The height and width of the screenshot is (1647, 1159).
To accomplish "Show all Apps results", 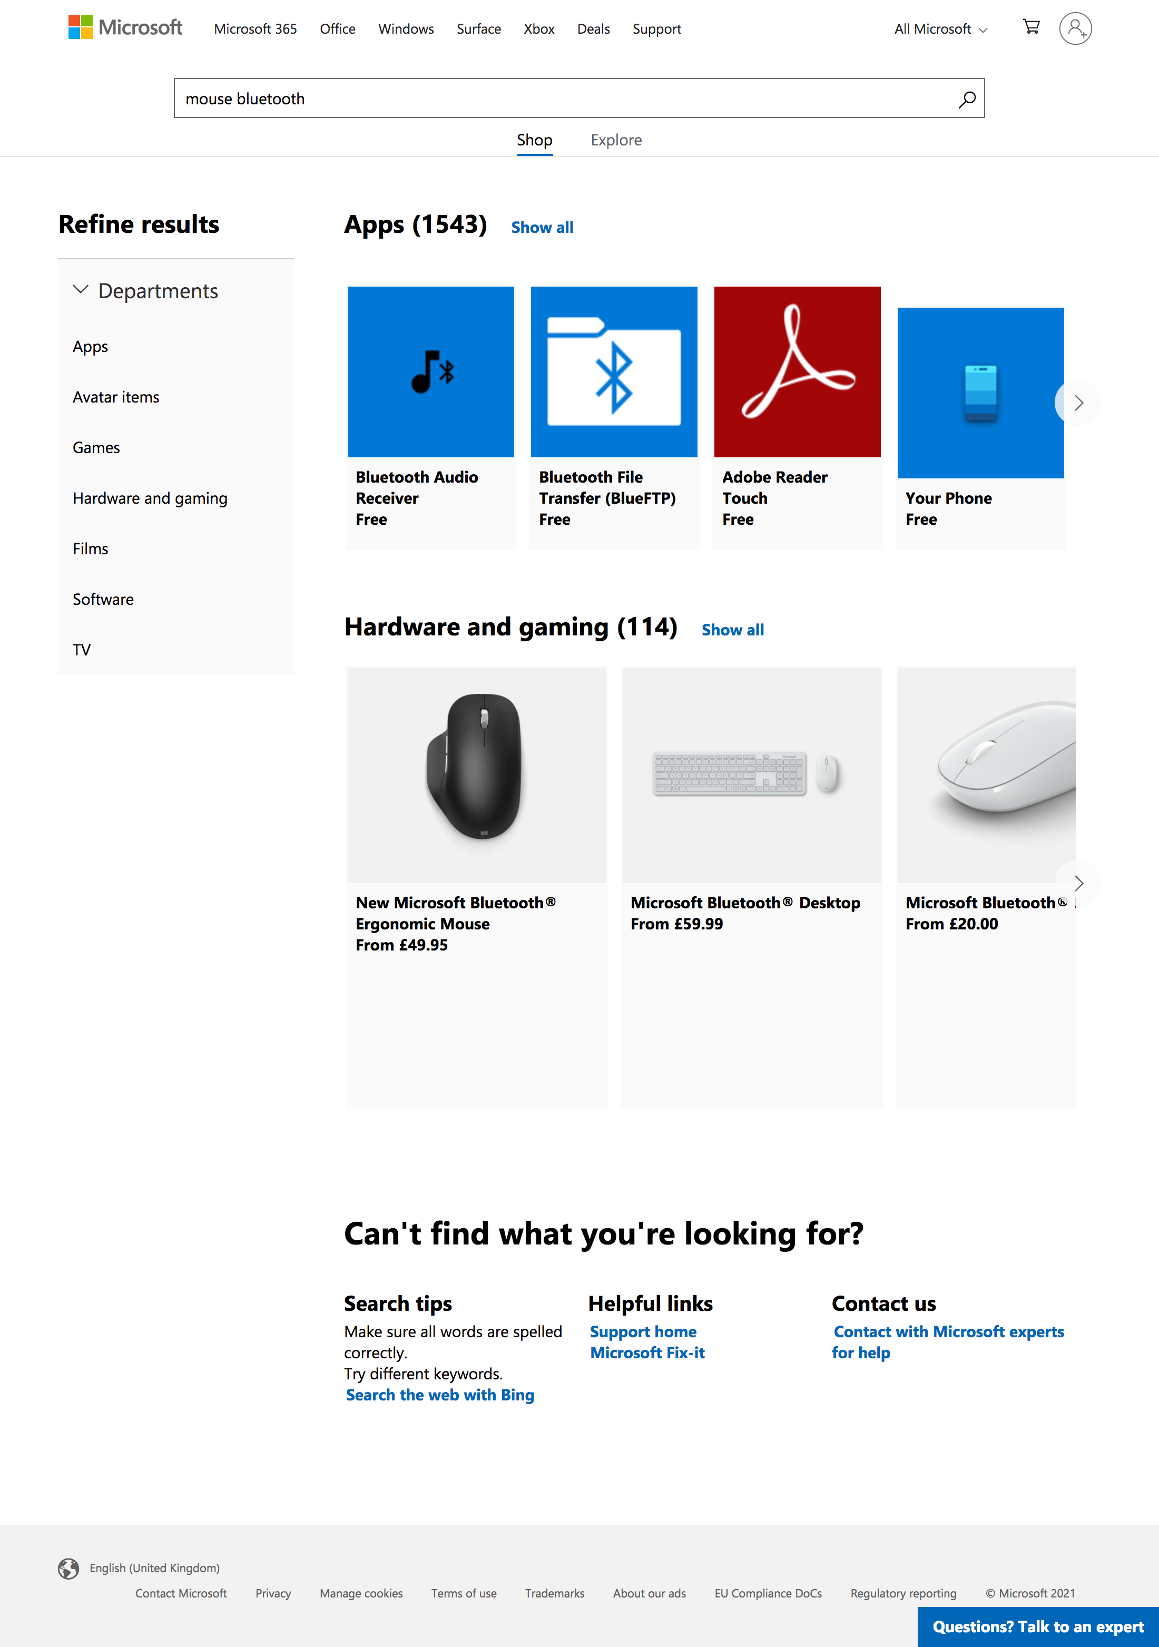I will pos(542,227).
